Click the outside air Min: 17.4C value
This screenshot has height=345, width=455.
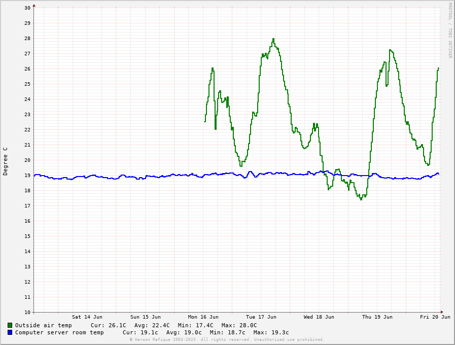click(x=195, y=325)
